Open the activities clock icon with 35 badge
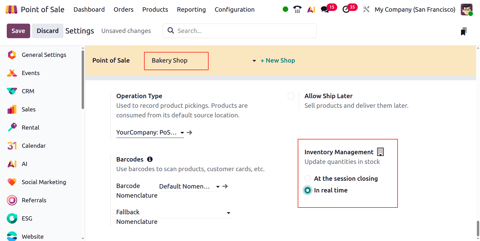Viewport: 480px width, 241px height. (346, 10)
